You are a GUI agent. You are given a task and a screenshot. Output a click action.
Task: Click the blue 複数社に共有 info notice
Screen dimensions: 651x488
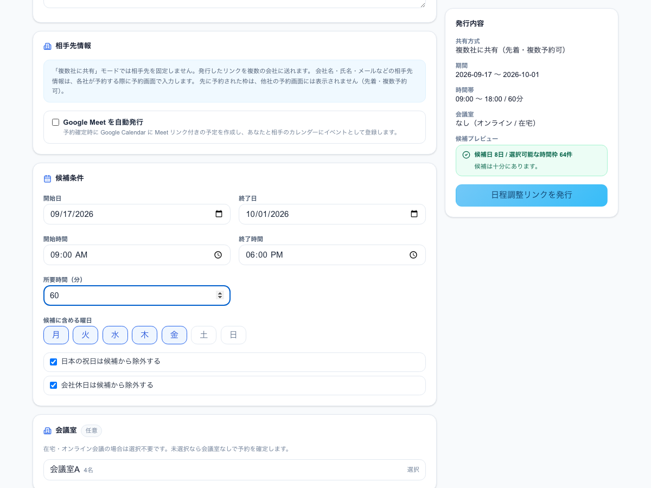pos(234,81)
